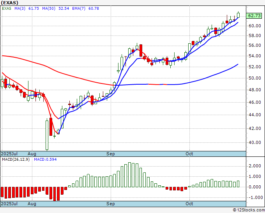
Task: Click the MACD:0.594 value label
Action: point(45,160)
